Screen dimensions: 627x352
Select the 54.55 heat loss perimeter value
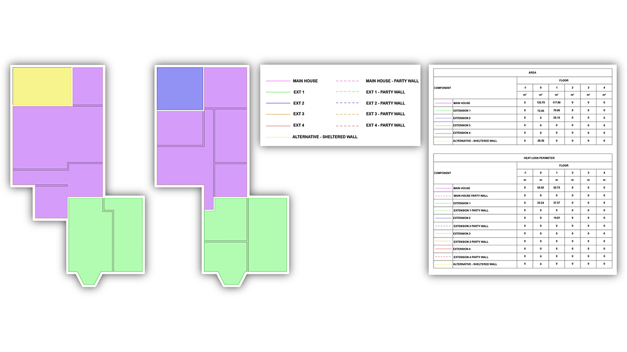pos(541,188)
